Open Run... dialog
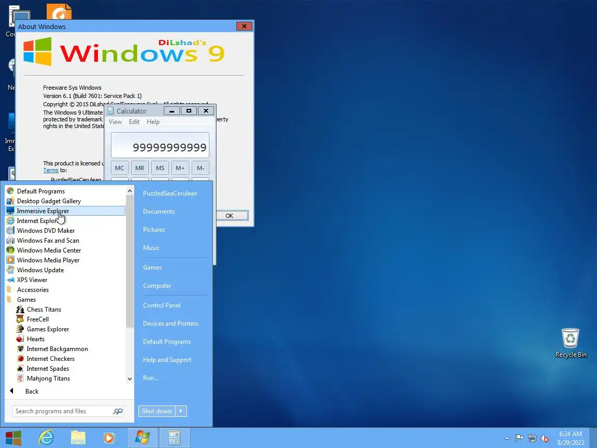 (x=151, y=379)
